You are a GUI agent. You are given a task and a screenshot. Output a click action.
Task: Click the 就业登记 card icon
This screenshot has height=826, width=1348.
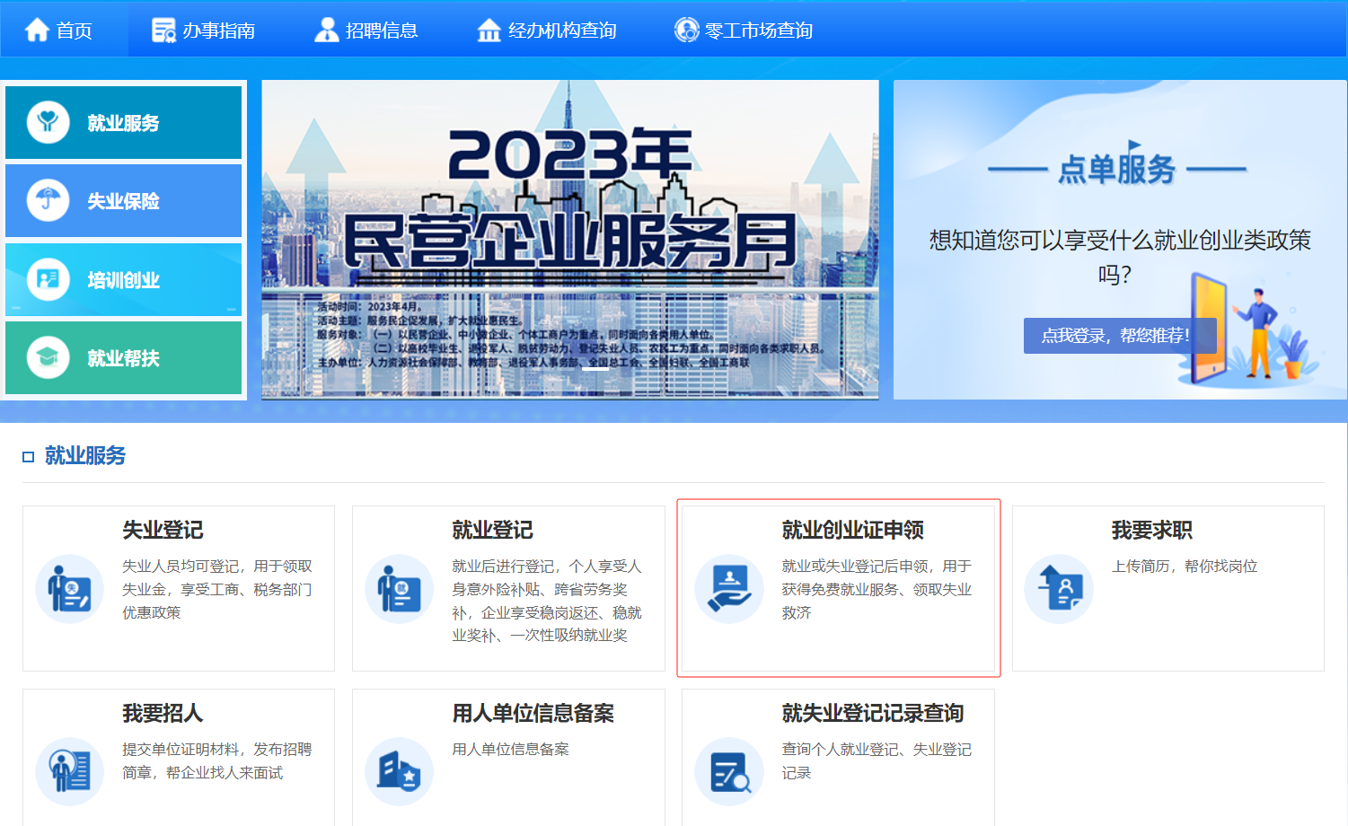[399, 589]
